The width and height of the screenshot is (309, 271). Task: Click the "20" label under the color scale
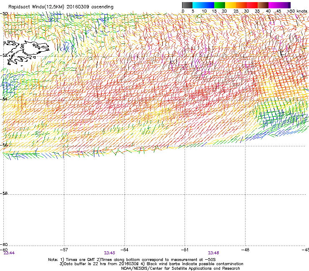click(x=224, y=11)
